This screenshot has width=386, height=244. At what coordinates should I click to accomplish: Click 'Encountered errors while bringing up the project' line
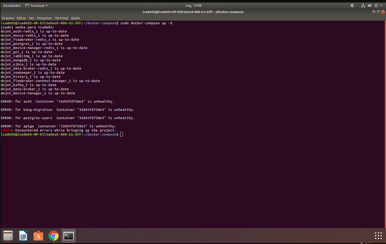click(58, 130)
